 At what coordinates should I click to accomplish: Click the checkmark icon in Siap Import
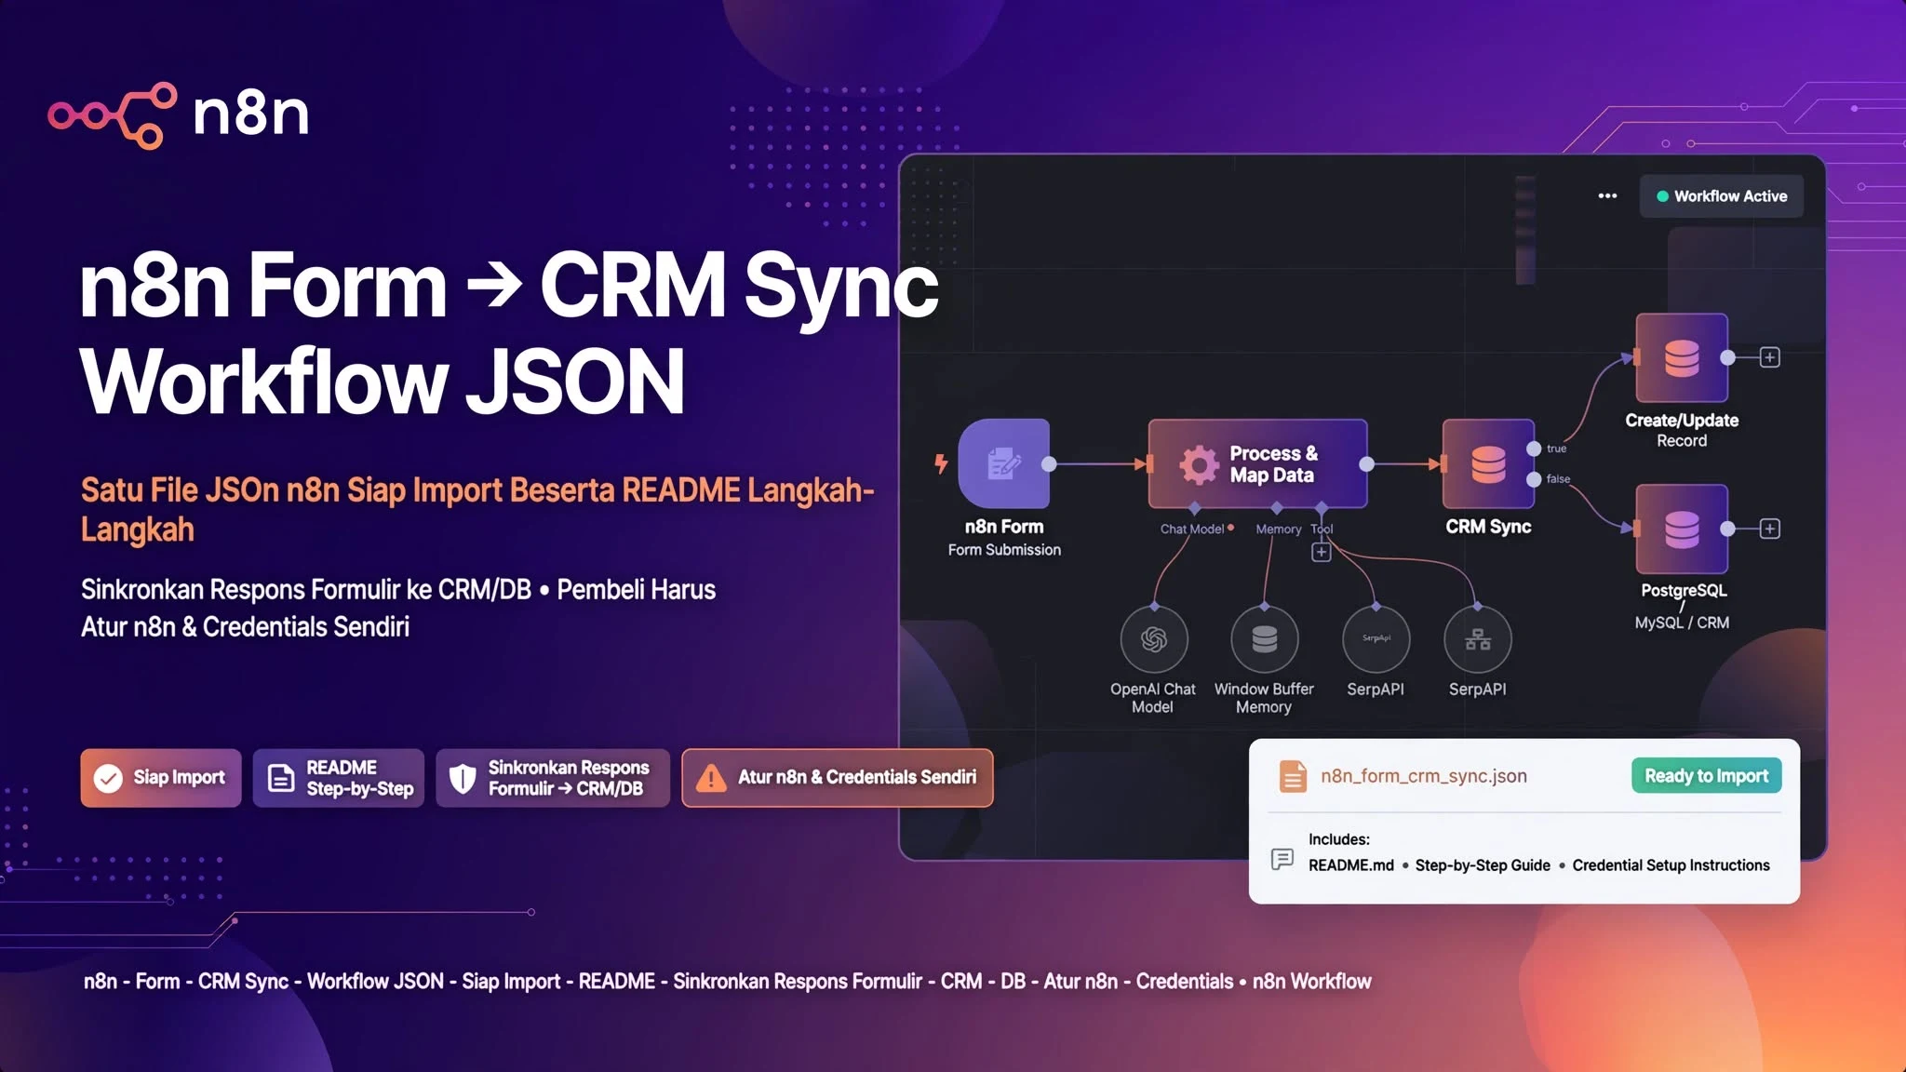[x=108, y=778]
